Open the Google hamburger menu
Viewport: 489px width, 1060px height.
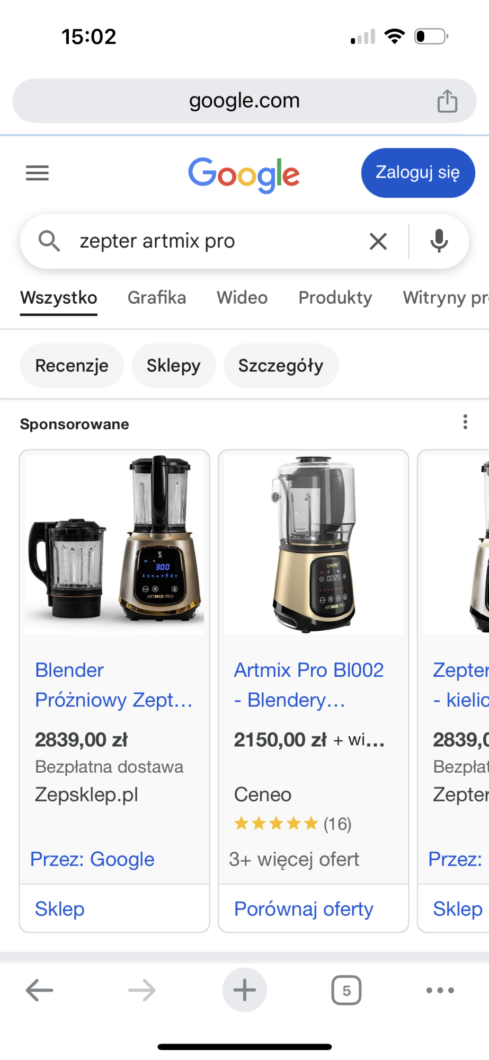pyautogui.click(x=37, y=173)
